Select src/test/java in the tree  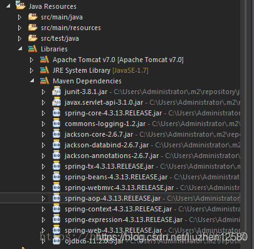[x=60, y=38]
